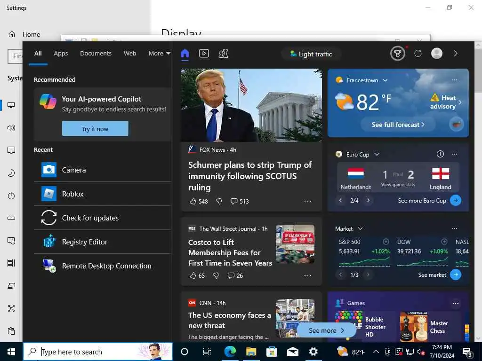This screenshot has width=482, height=361.
Task: Open Windows Start menu
Action: (x=11, y=352)
